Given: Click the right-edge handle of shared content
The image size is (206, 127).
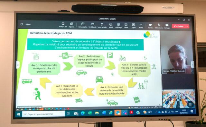Looking at the screenshot, I should 192,64.
